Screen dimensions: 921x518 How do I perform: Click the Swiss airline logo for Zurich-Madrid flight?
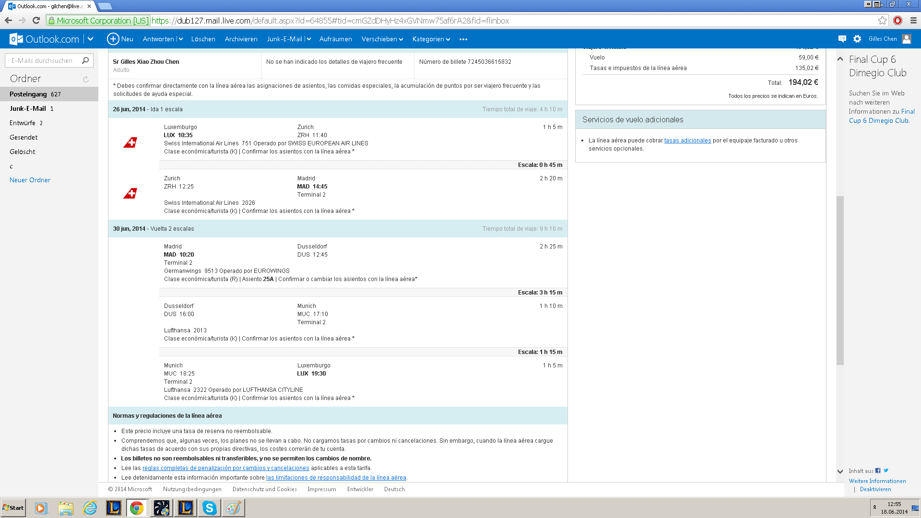[130, 193]
